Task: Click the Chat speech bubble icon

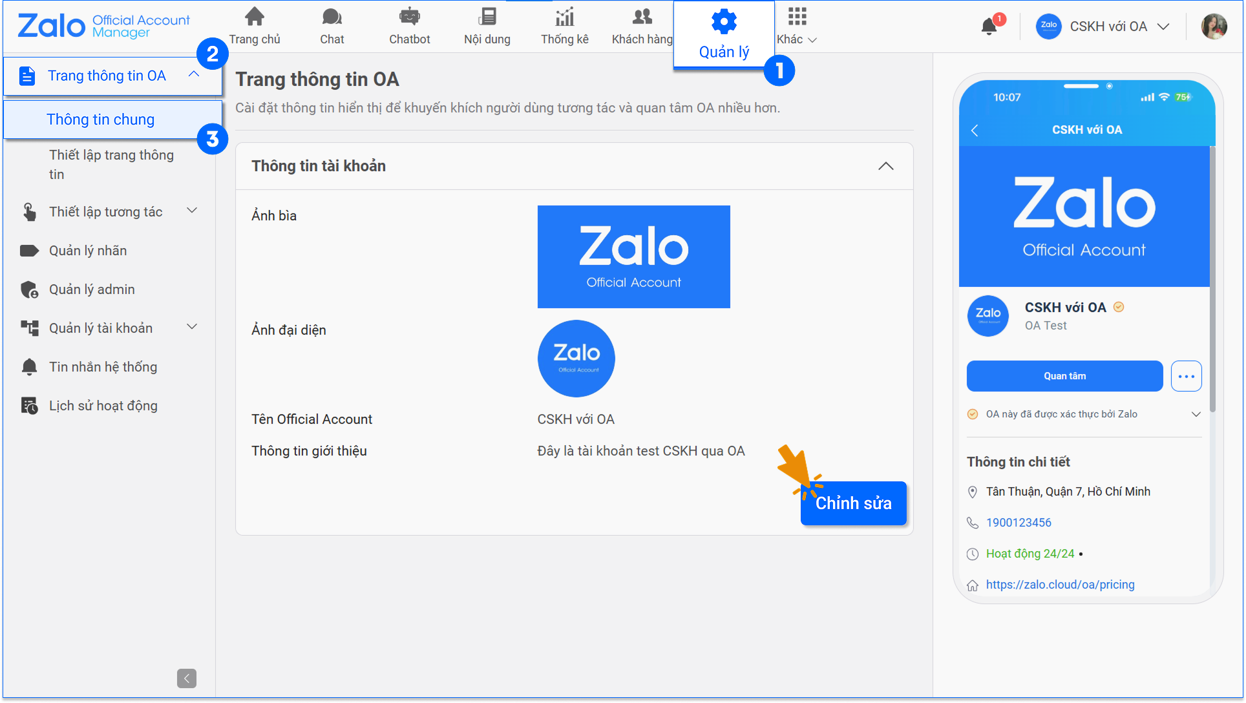Action: 332,17
